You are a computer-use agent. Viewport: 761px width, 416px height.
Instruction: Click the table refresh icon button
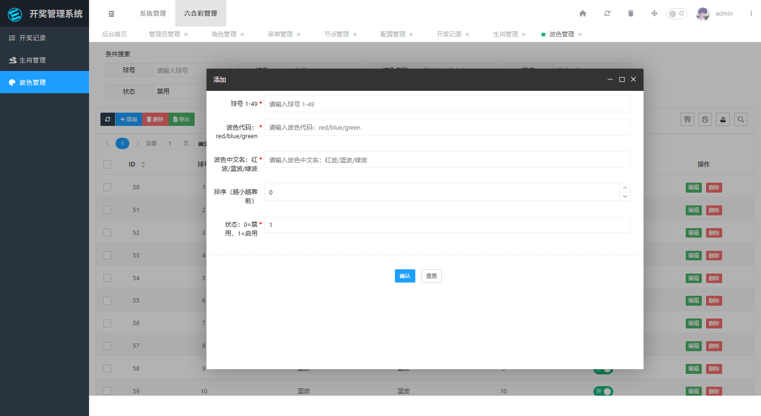tap(107, 119)
